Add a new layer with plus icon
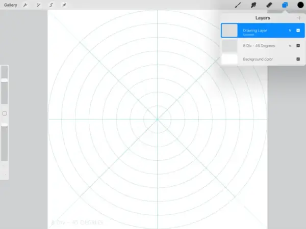Screen dimensions: 306x229 pyautogui.click(x=299, y=18)
